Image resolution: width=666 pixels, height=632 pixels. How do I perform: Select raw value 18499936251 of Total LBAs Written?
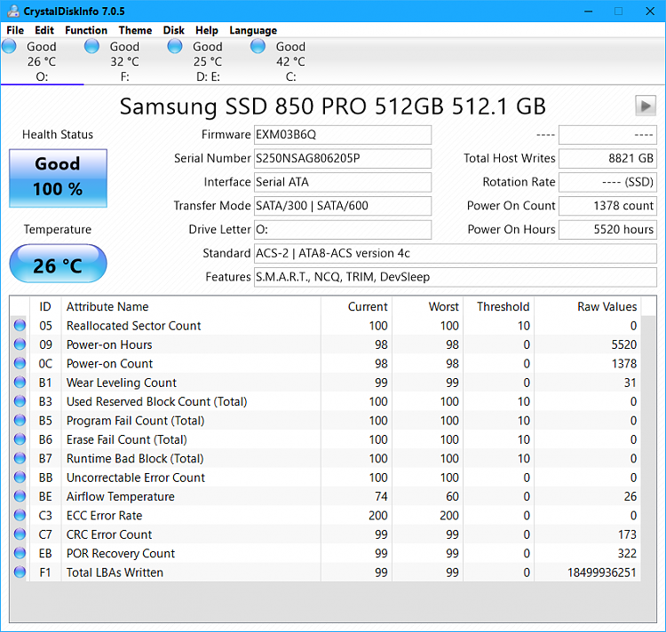click(602, 573)
